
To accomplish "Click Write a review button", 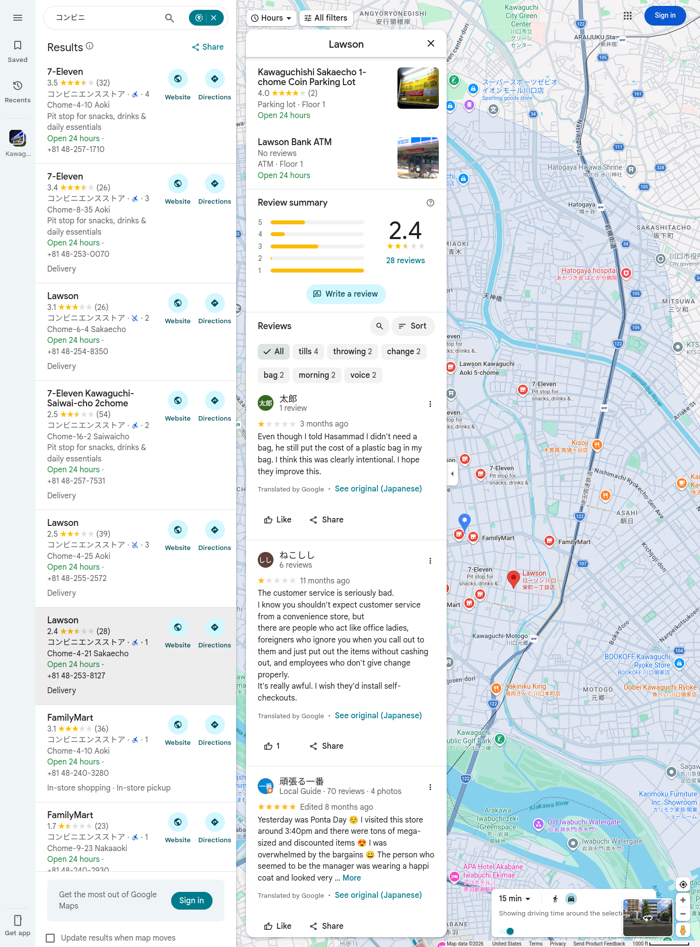I will click(x=346, y=294).
